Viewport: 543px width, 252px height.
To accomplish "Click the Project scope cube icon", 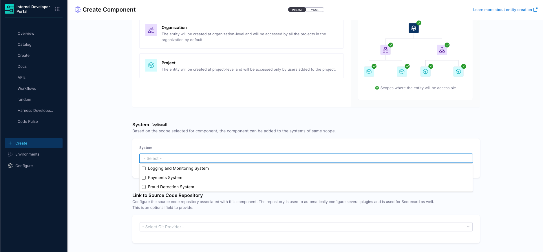I will 151,65.
